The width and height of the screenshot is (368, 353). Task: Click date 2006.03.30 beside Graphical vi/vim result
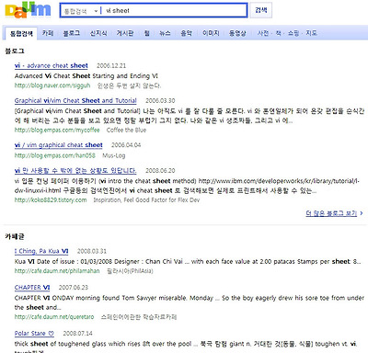[160, 100]
